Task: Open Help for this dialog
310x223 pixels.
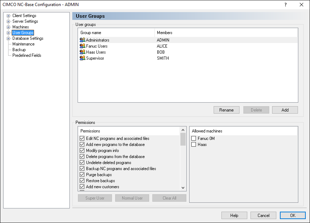Action: [x=234, y=216]
